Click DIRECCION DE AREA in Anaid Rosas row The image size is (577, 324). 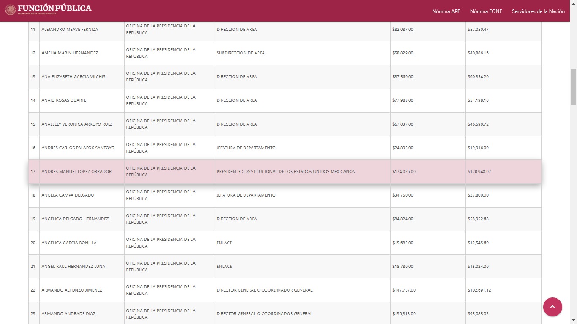click(237, 100)
